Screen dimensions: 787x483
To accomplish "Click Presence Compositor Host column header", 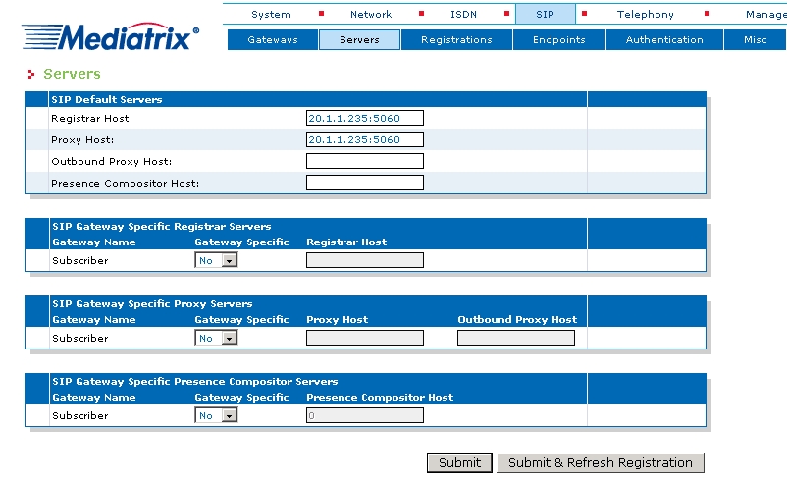I will 380,398.
